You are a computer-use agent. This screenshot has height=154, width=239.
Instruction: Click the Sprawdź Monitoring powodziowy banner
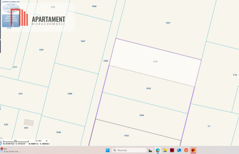coord(10,19)
